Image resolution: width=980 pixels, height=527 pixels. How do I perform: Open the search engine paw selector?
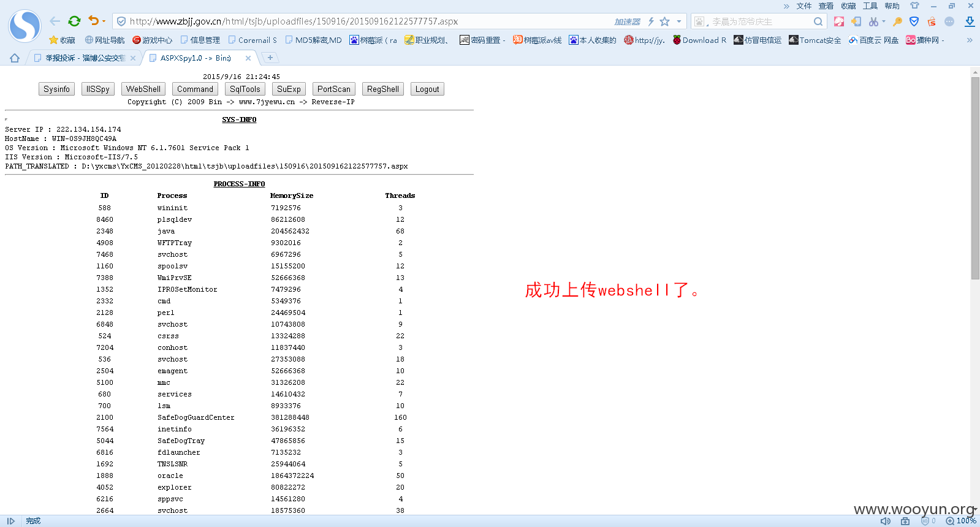pos(701,21)
